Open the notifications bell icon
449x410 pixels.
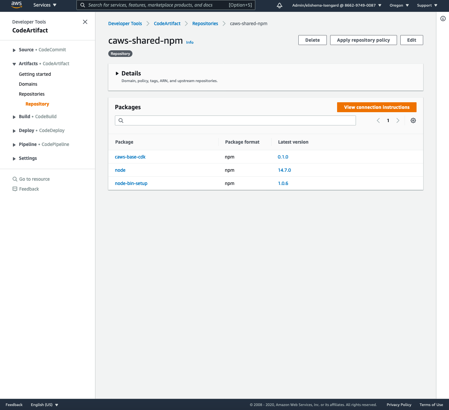point(279,5)
